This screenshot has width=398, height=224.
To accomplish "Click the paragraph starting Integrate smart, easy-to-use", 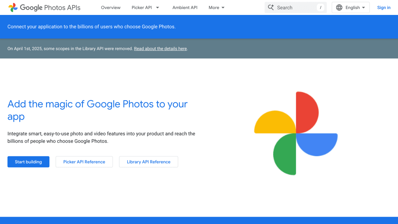I will pyautogui.click(x=101, y=137).
